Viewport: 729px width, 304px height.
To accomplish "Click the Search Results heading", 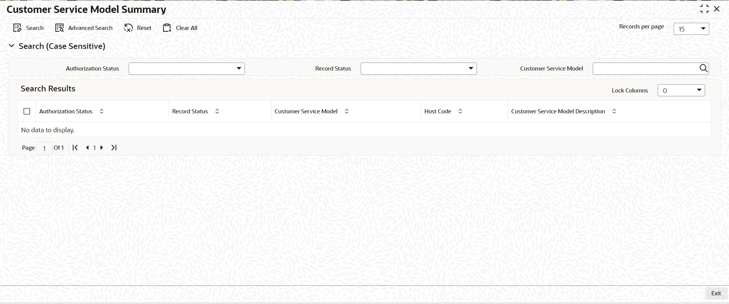I will pos(48,89).
